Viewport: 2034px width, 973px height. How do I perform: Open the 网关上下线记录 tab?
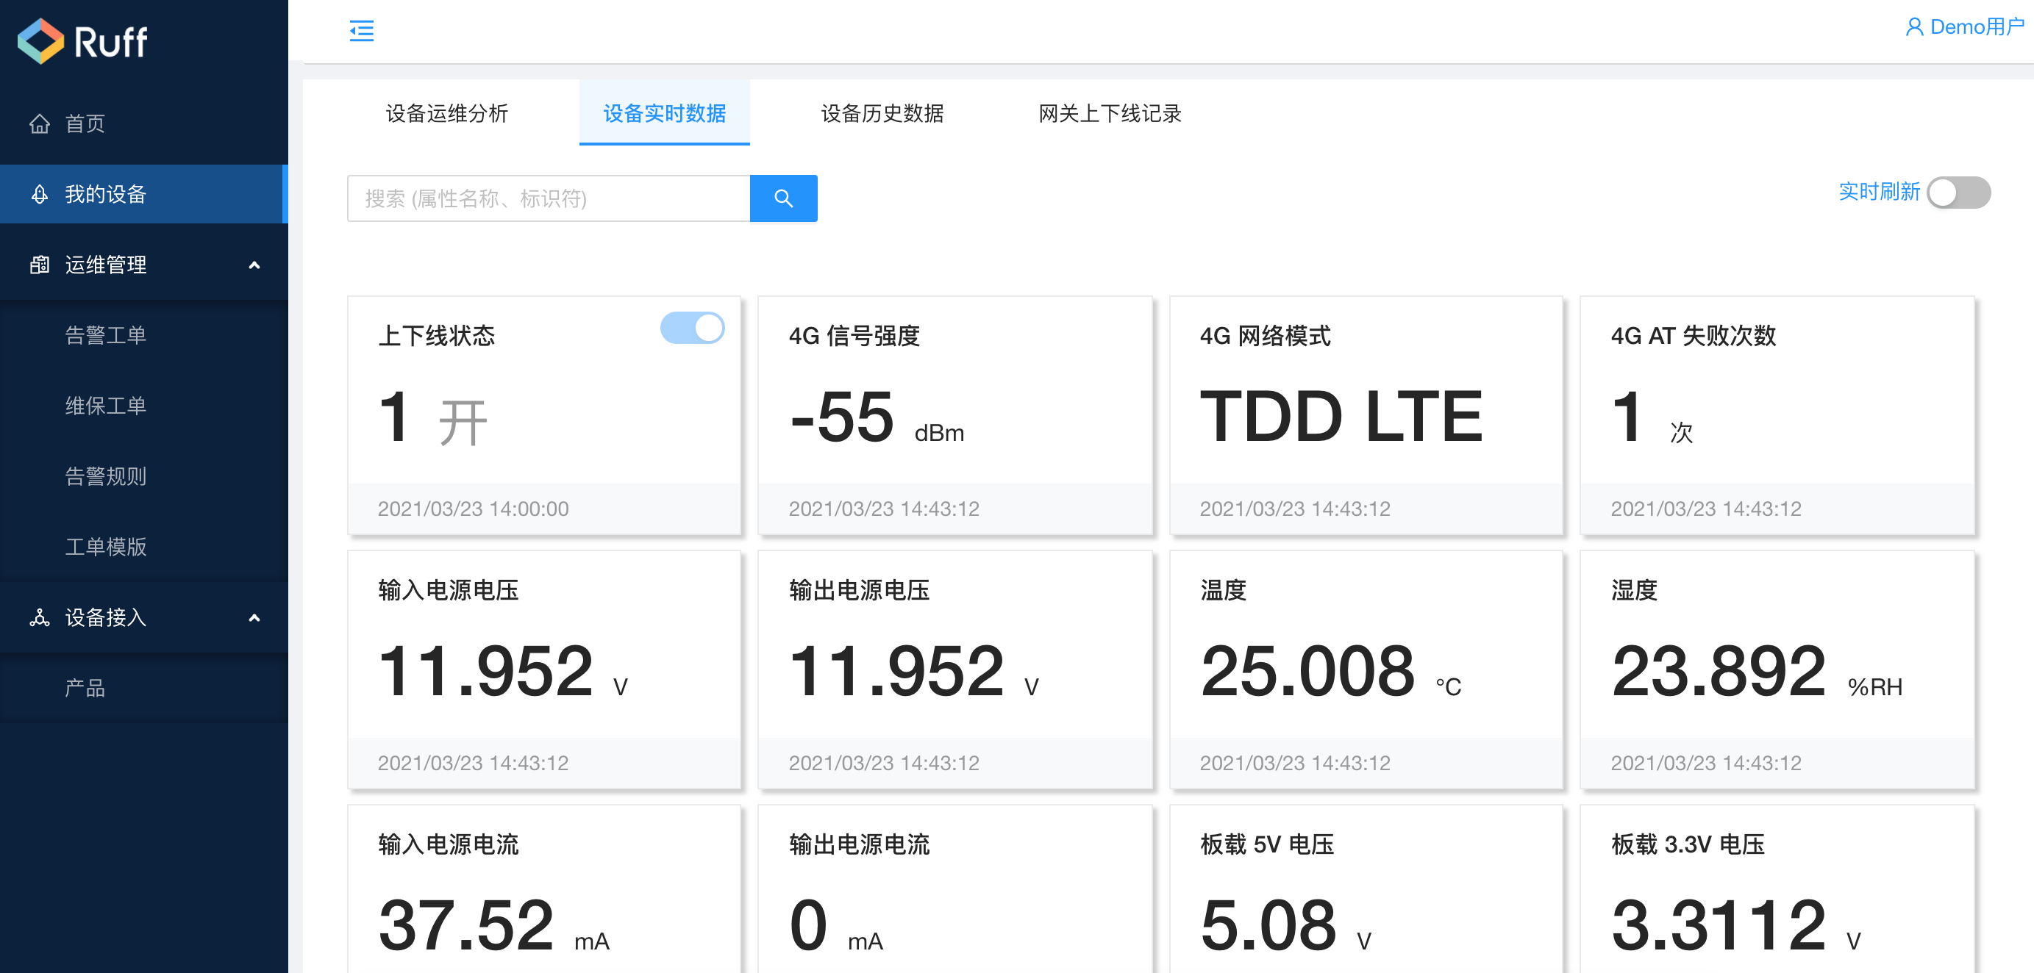[1109, 114]
